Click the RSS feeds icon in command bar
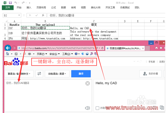 (x=16, y=54)
